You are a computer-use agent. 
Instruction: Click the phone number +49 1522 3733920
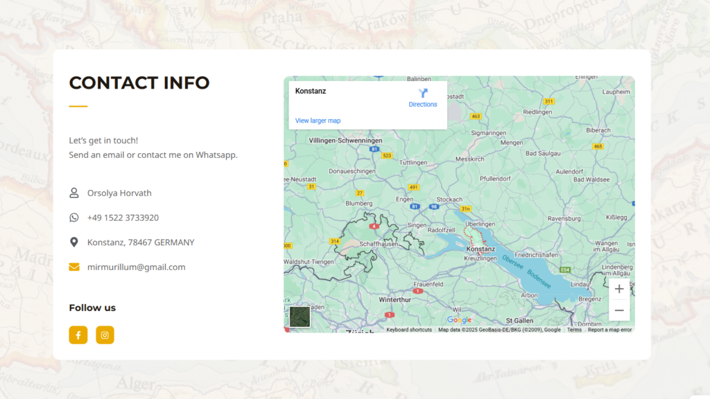tap(123, 217)
